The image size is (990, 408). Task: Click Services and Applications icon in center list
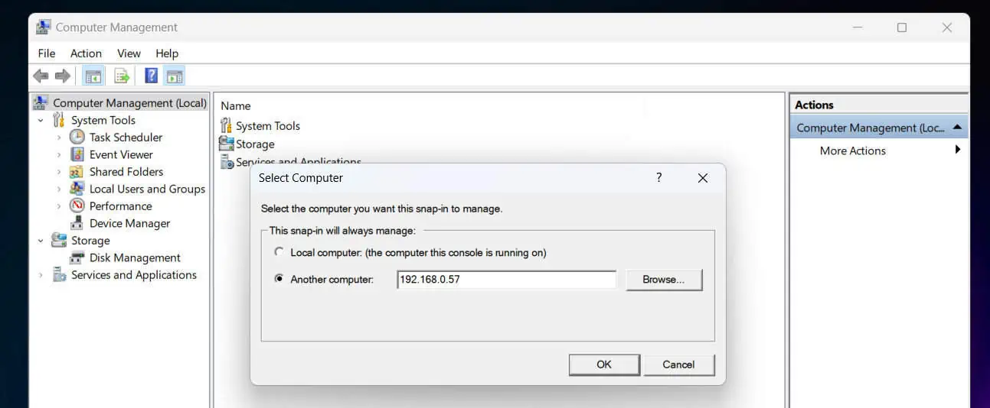point(226,161)
